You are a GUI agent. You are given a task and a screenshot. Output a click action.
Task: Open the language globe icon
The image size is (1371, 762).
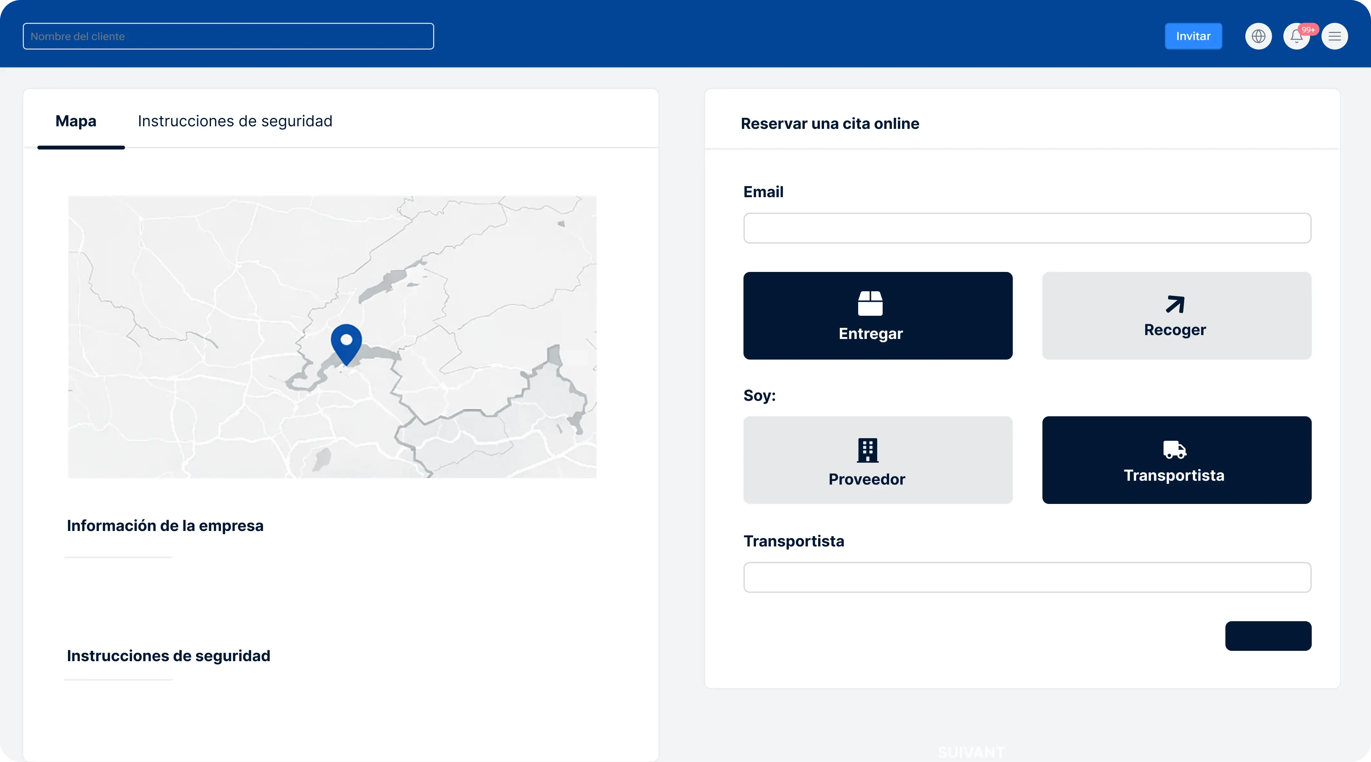(x=1258, y=36)
